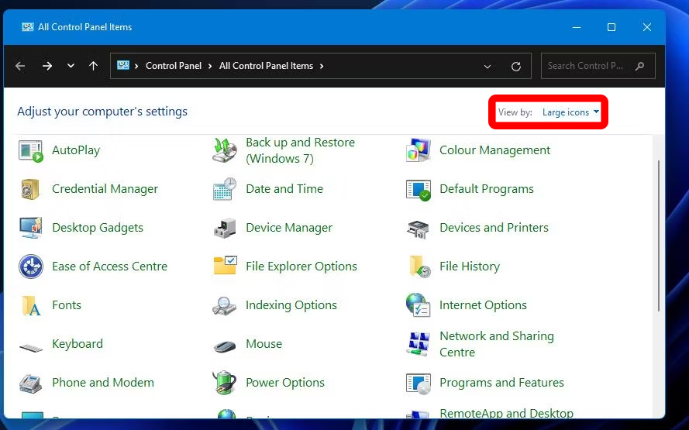Open the Credential Manager link
The image size is (689, 430).
click(105, 189)
